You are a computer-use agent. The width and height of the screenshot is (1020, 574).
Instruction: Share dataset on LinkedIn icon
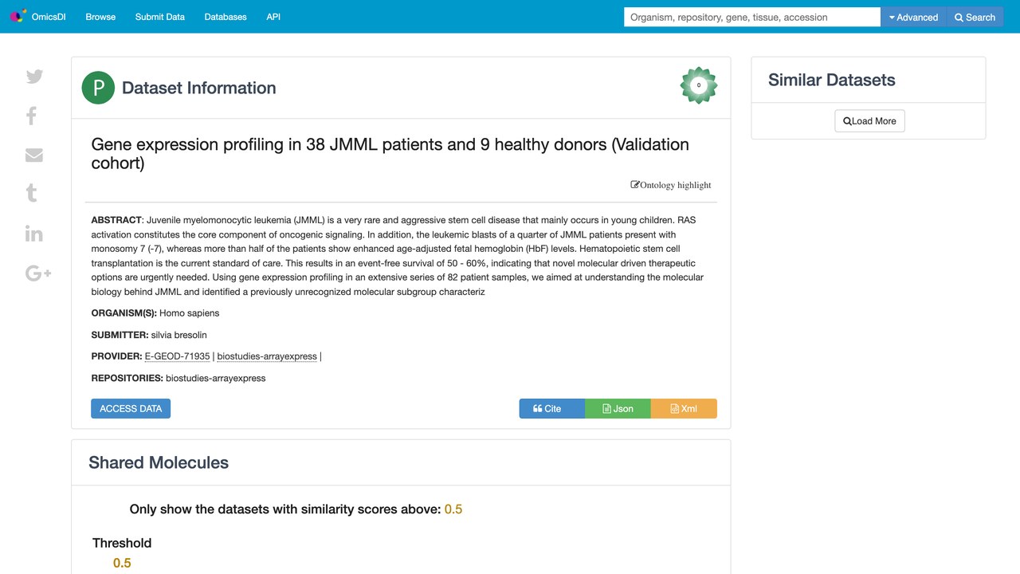coord(34,234)
